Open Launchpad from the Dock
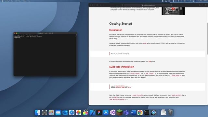 (x=51, y=113)
